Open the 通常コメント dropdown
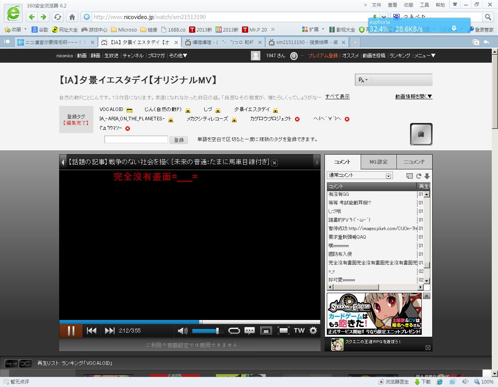 tap(360, 176)
